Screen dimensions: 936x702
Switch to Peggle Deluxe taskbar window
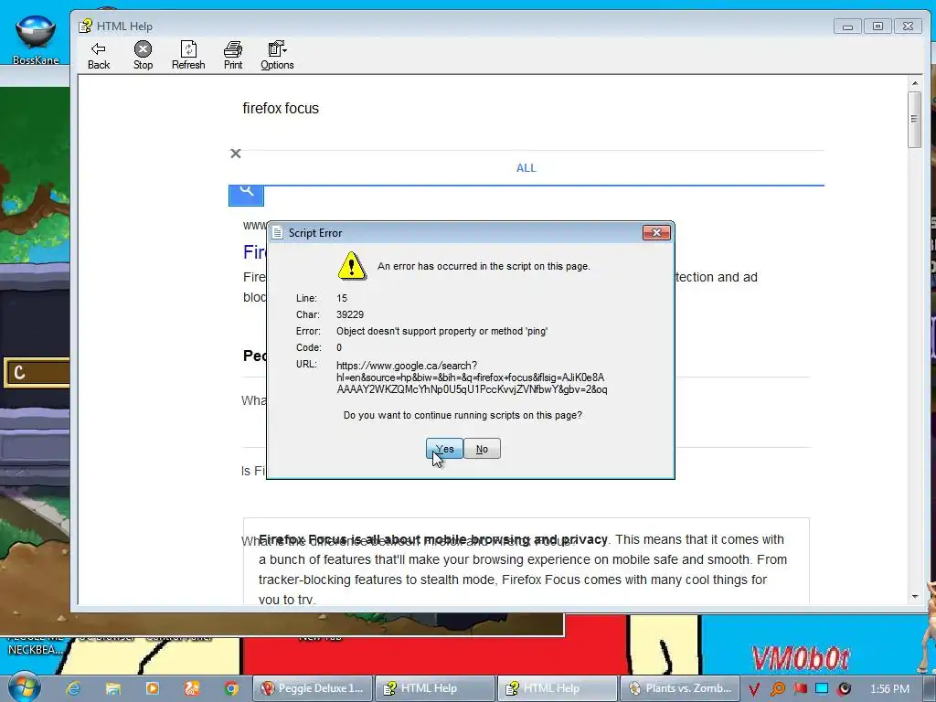pos(313,688)
